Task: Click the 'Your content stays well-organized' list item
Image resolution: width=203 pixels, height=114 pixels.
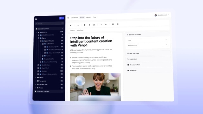Action: coord(92,67)
